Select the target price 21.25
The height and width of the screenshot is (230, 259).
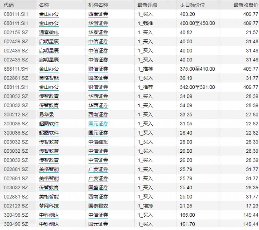186,206
